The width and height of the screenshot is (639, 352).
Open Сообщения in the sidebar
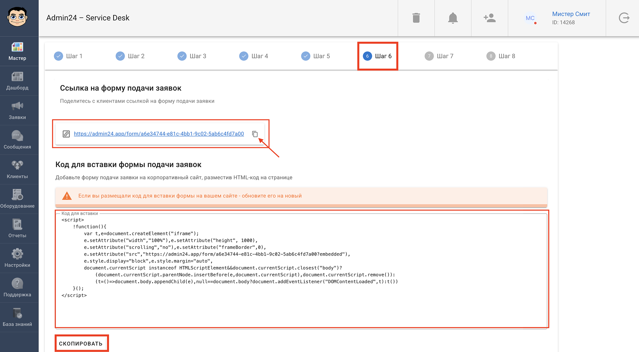[17, 140]
